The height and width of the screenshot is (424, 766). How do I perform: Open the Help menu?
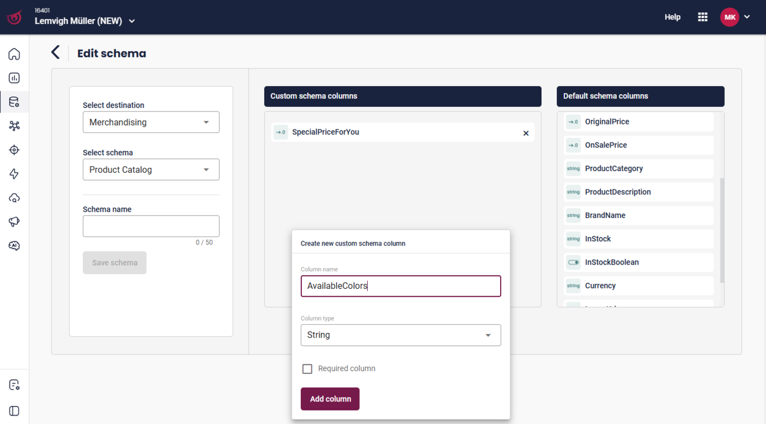(673, 17)
